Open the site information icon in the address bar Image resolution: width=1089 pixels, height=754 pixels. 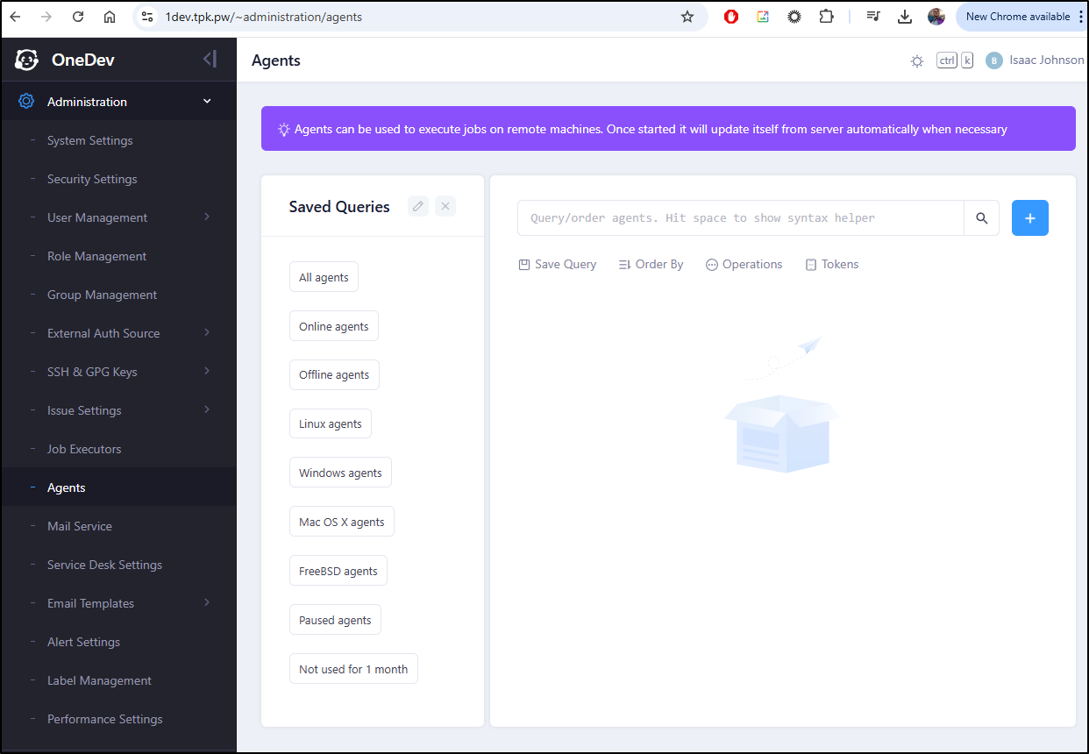pyautogui.click(x=147, y=17)
